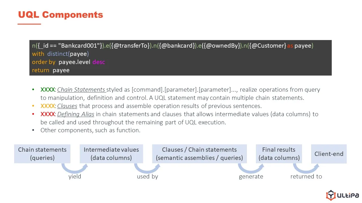This screenshot has height=203, width=362.
Task: Click the green 'XXXX' bullet text
Action: pos(48,90)
